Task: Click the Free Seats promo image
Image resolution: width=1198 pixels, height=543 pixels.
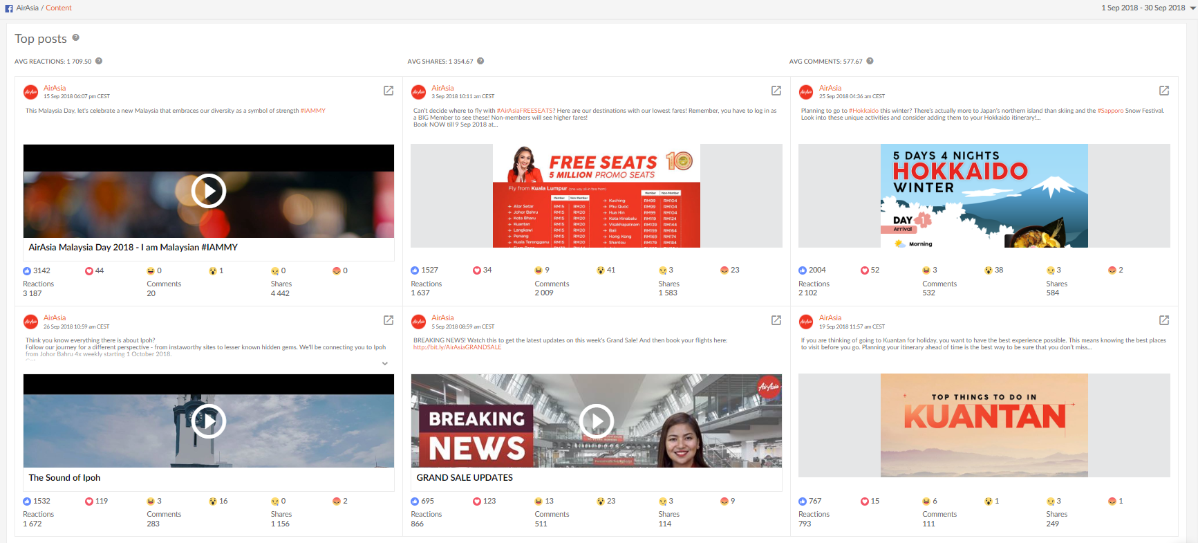Action: point(596,196)
